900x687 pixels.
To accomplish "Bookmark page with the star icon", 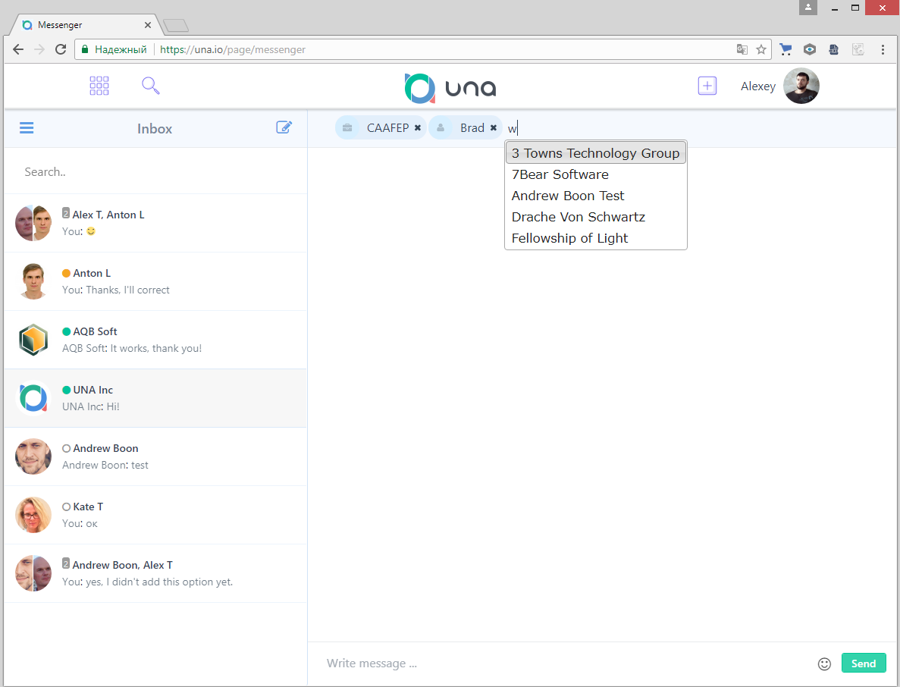I will tap(761, 49).
